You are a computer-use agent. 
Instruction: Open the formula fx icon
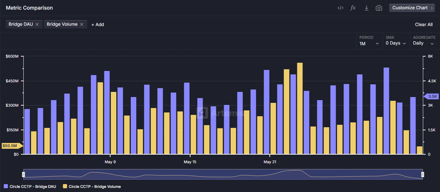353,8
